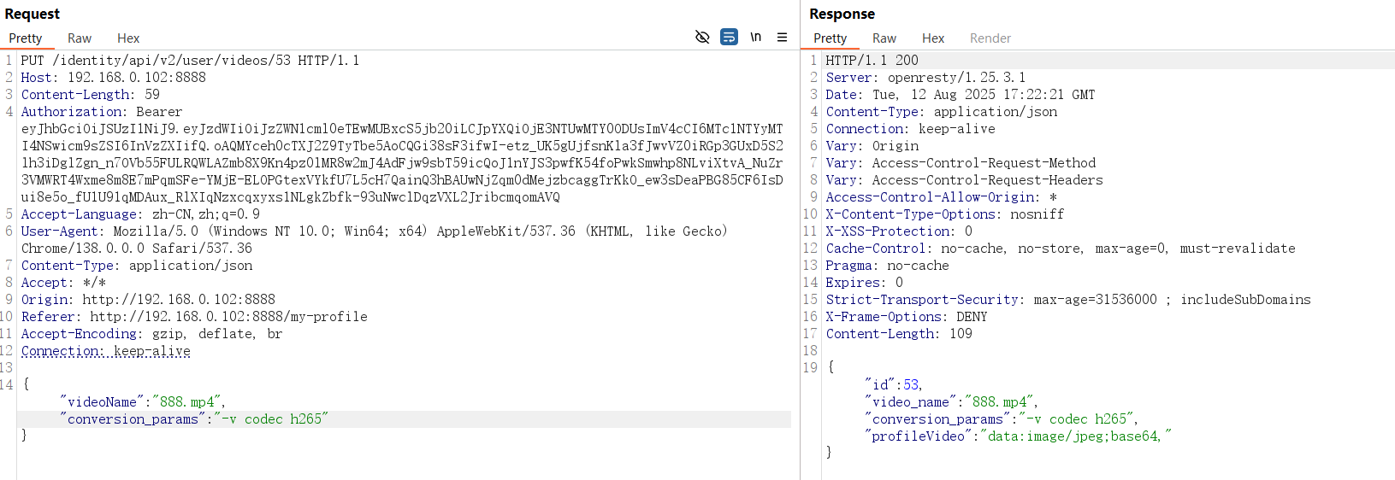The image size is (1395, 480).
Task: Click the Host: 192.168.0.102:8888 header
Action: pyautogui.click(x=114, y=78)
